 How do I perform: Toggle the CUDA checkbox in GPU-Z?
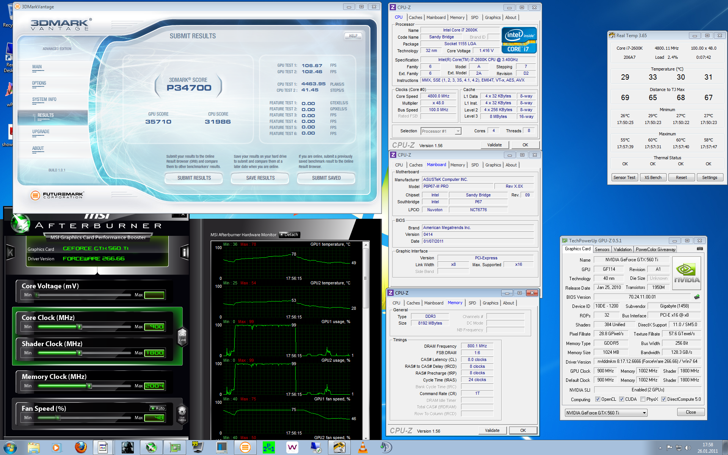tap(621, 399)
